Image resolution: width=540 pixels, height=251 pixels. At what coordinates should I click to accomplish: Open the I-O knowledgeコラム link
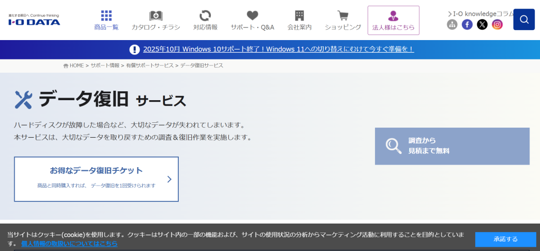pyautogui.click(x=481, y=14)
